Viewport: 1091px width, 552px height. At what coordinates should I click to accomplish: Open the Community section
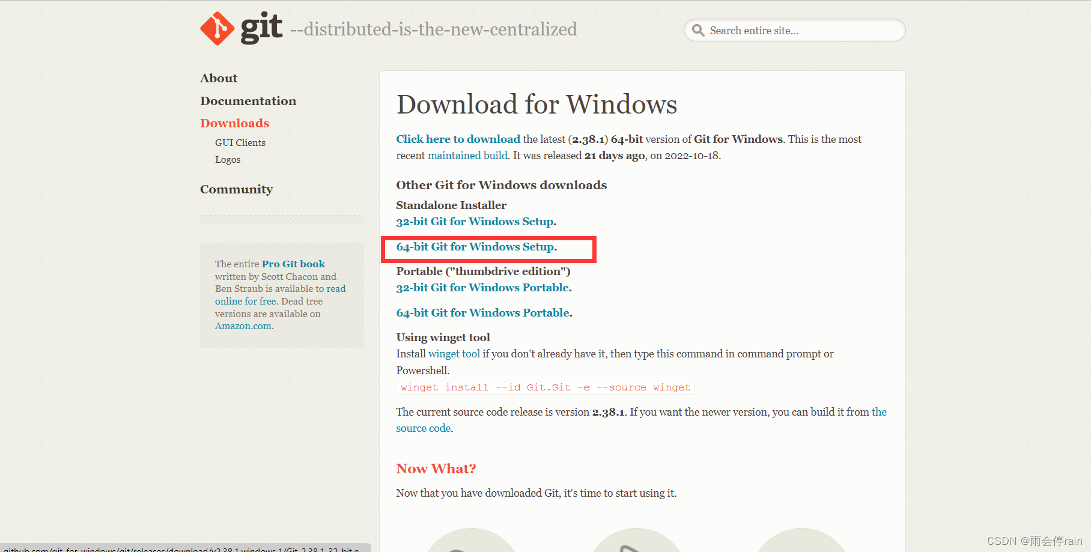[x=237, y=189]
